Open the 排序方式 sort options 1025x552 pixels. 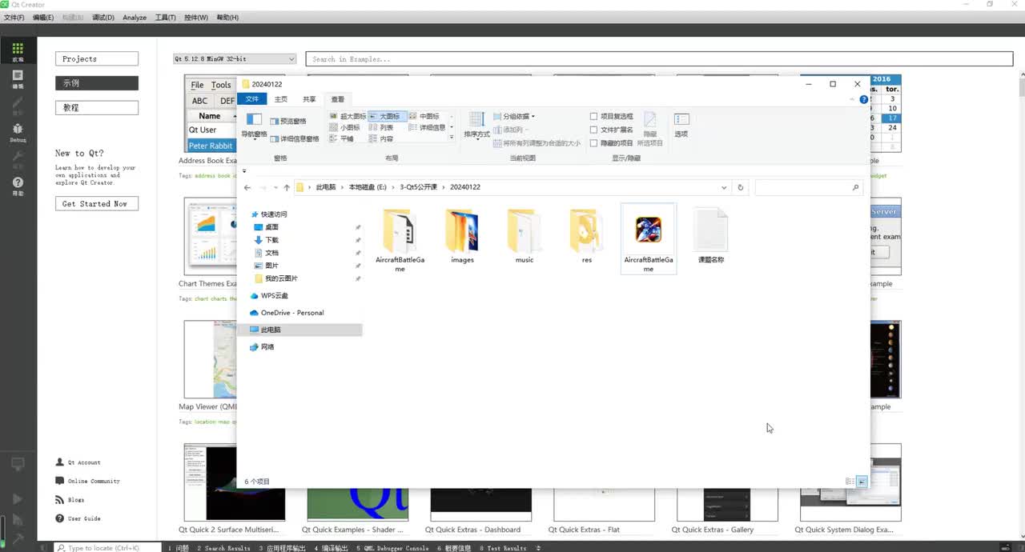476,126
